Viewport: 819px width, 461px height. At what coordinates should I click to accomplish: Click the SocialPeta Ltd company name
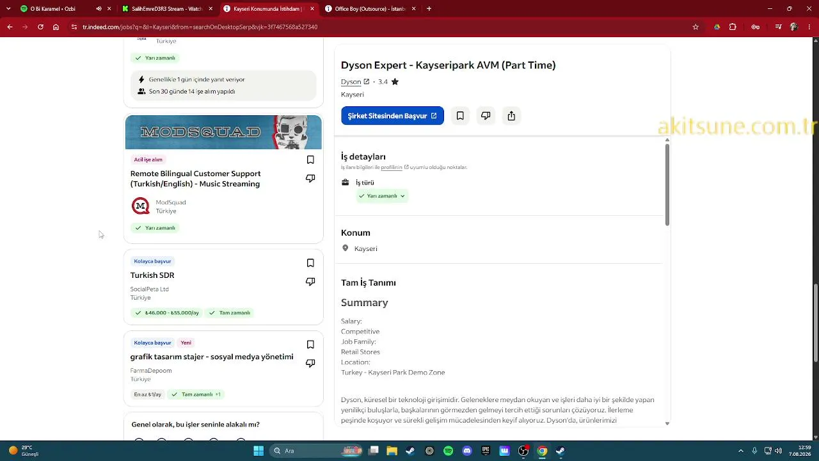pos(150,289)
